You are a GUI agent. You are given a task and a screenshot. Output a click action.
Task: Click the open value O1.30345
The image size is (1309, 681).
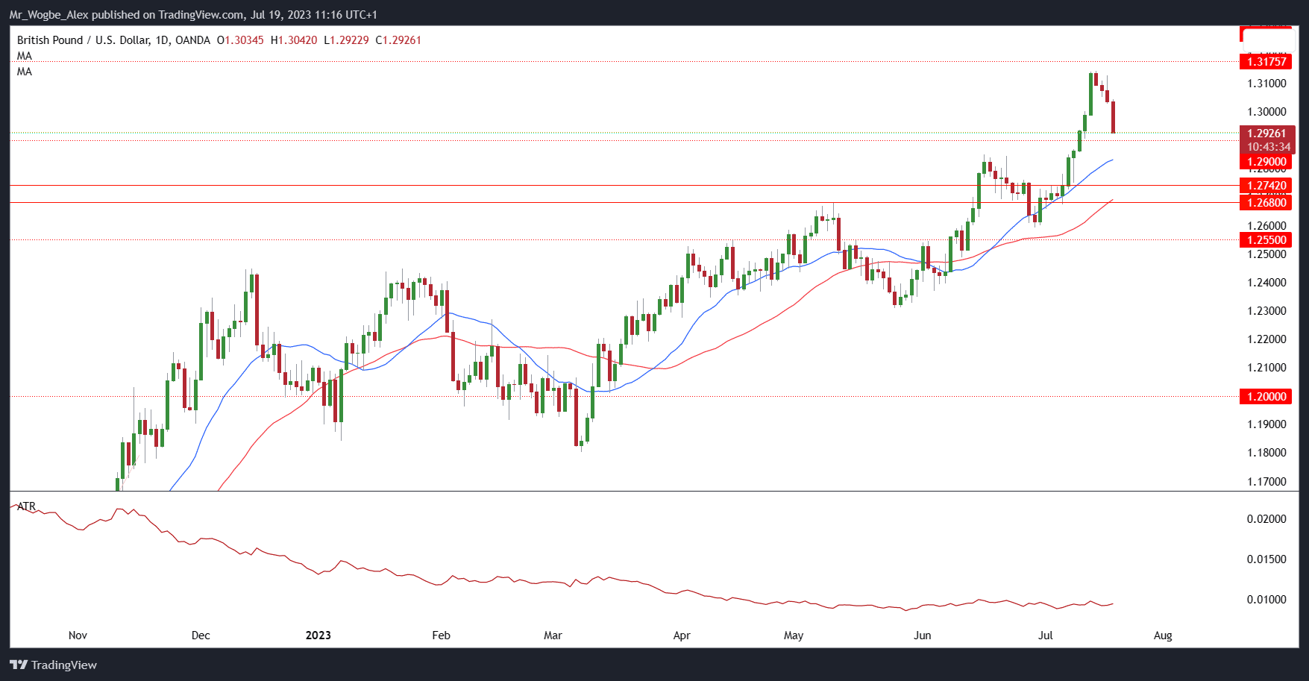point(240,40)
